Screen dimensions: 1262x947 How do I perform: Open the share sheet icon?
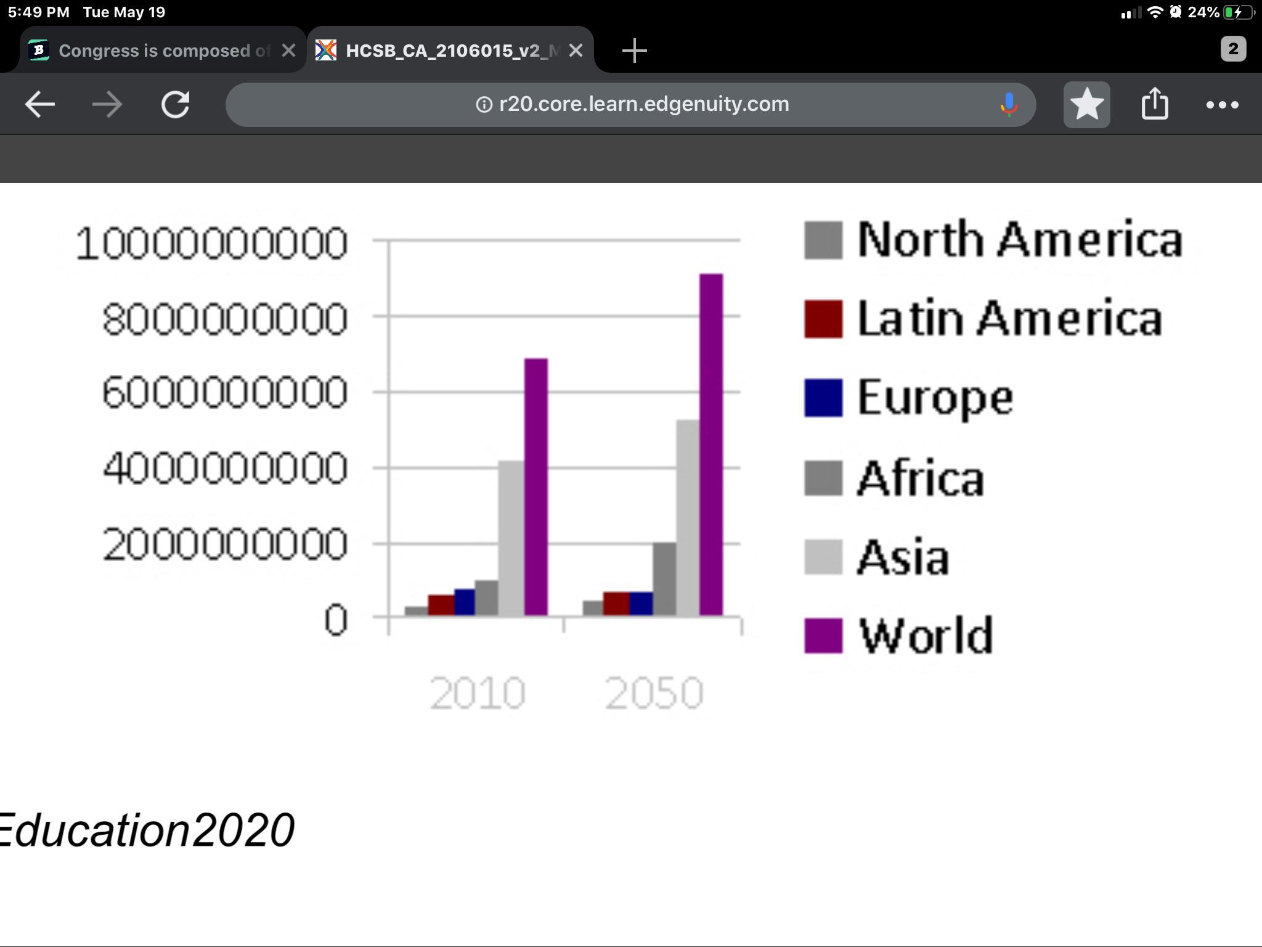[x=1154, y=104]
